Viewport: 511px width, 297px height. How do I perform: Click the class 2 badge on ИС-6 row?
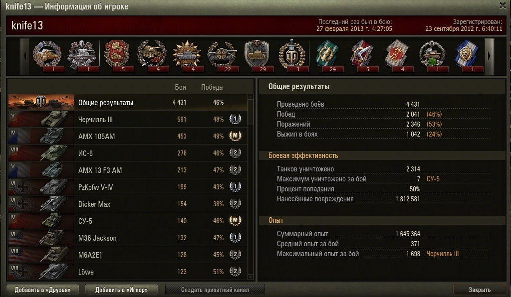coord(235,152)
